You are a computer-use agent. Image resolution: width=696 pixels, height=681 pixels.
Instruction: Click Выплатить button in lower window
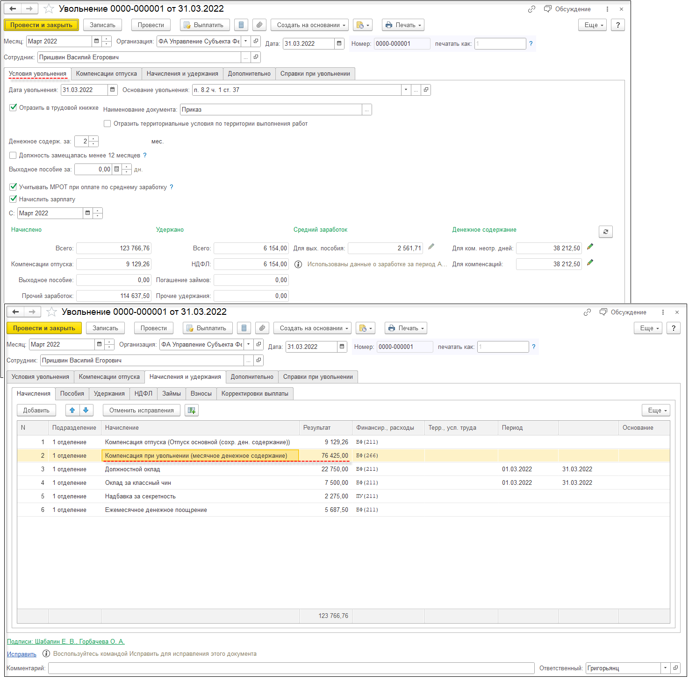[207, 328]
